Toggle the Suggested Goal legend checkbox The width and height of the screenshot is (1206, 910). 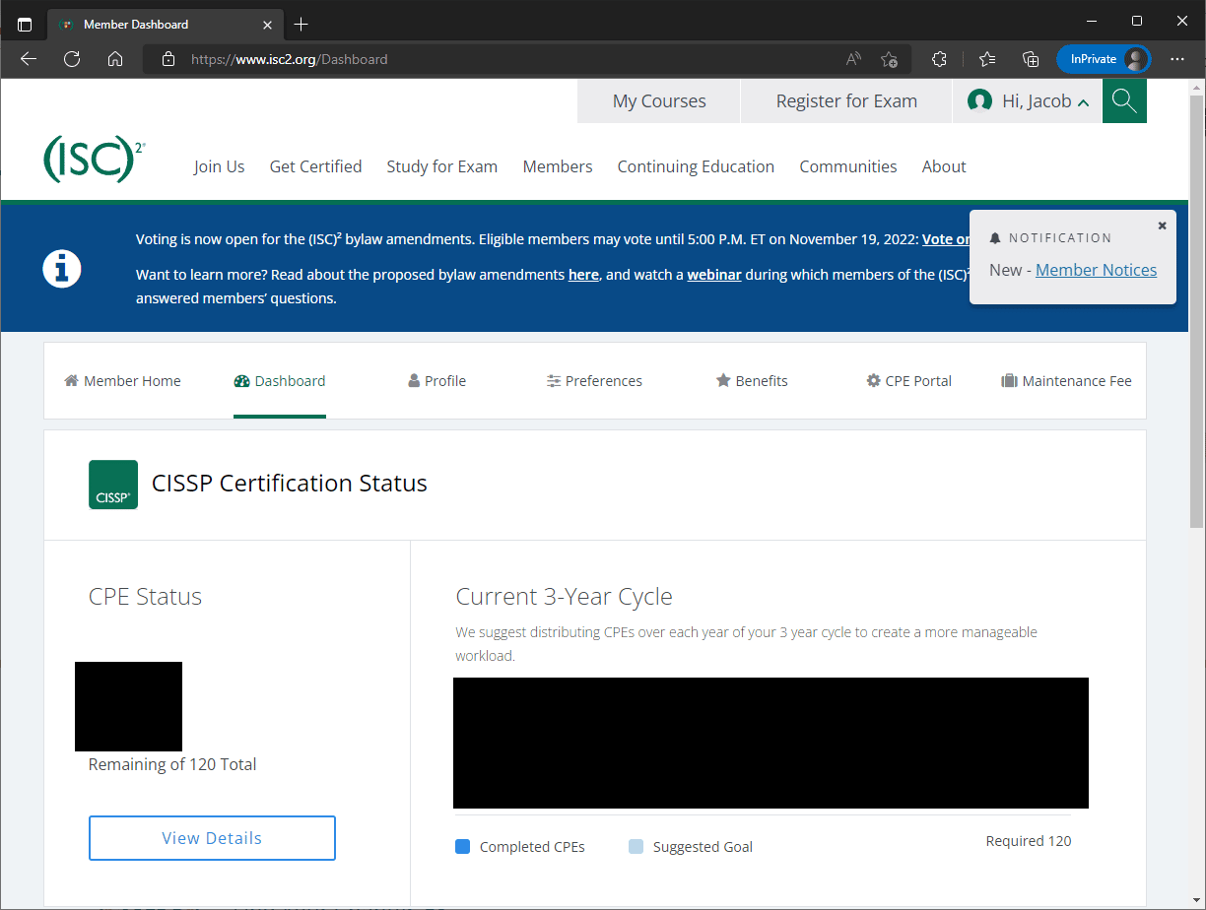[636, 846]
